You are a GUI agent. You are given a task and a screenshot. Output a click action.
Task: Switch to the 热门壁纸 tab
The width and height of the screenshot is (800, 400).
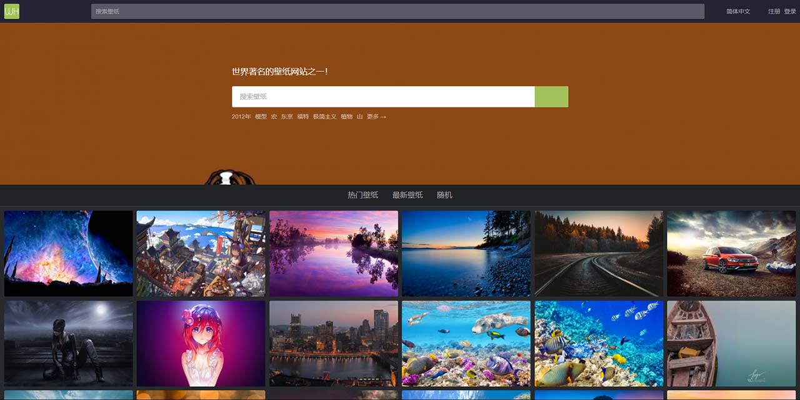pos(362,195)
